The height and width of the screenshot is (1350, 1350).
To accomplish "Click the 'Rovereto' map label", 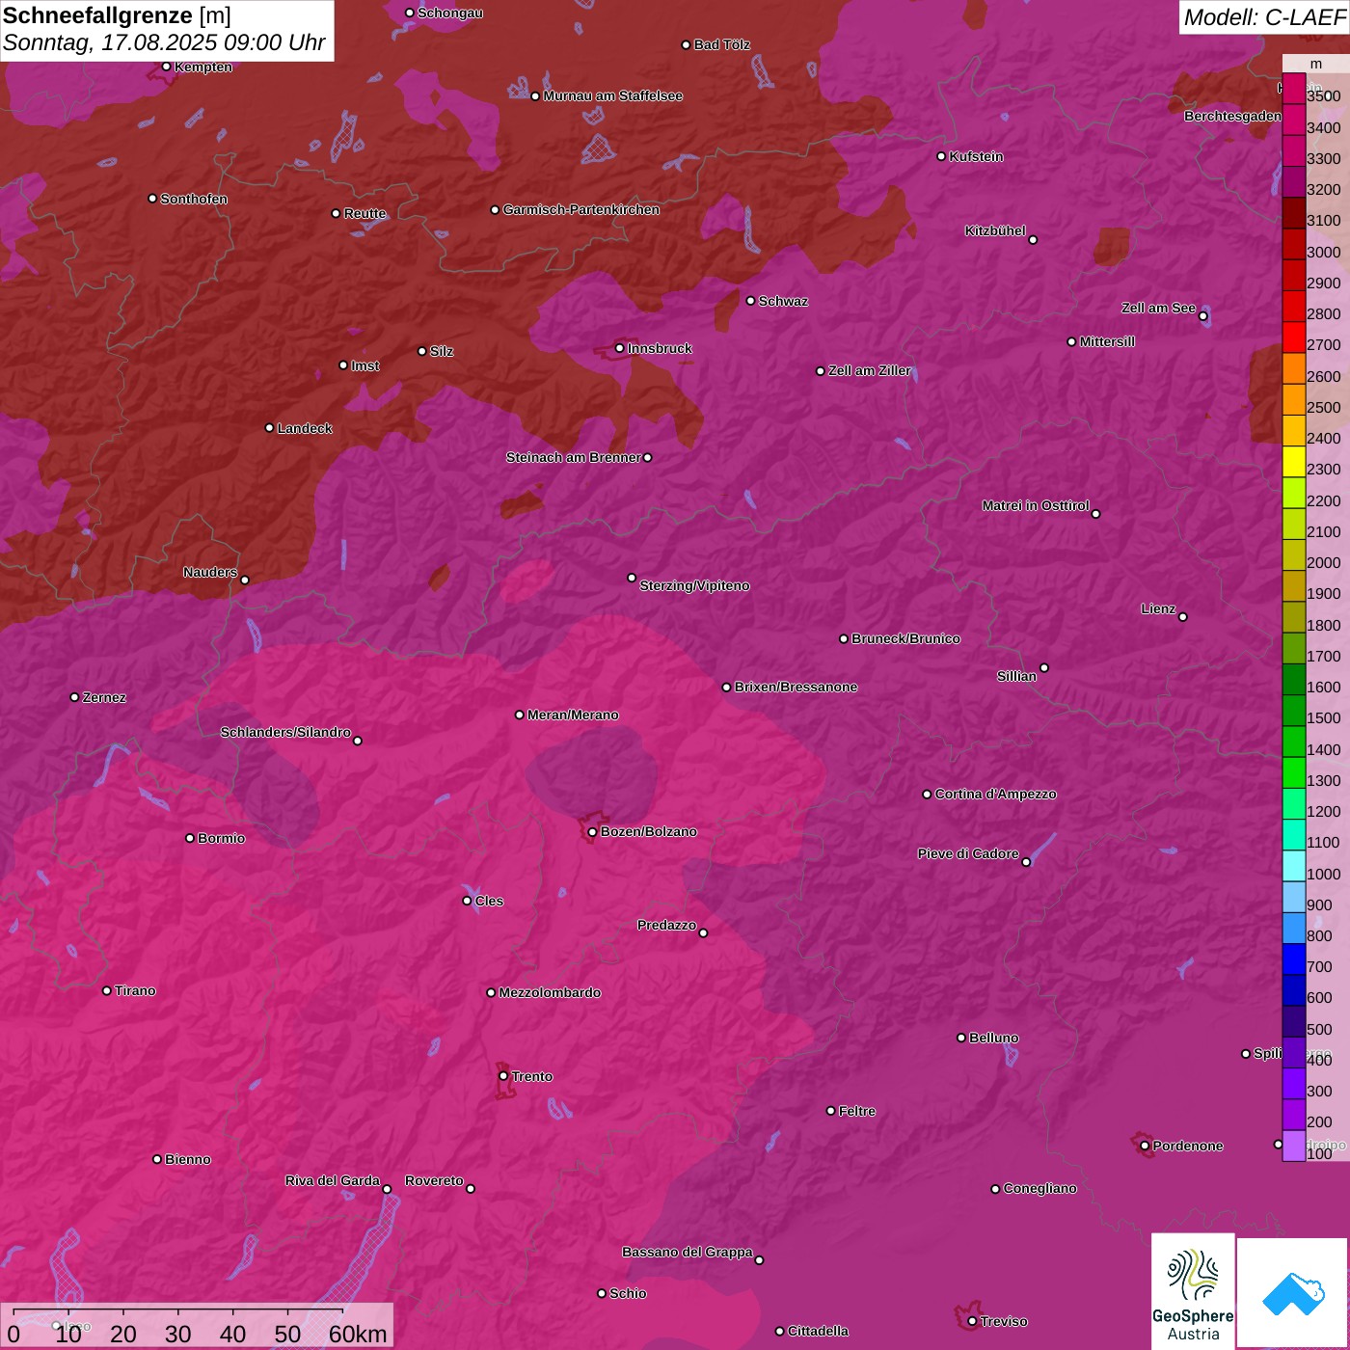I will coord(434,1180).
